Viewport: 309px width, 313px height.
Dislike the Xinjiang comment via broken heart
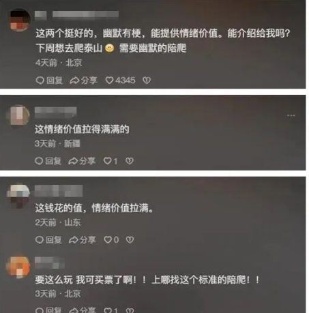pyautogui.click(x=130, y=161)
